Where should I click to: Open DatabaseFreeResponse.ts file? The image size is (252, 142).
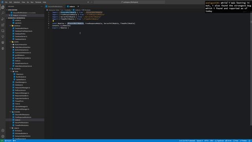[x=24, y=31]
